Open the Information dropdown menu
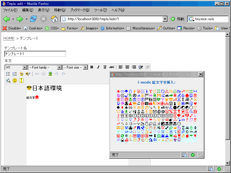The image size is (231, 173). (112, 28)
